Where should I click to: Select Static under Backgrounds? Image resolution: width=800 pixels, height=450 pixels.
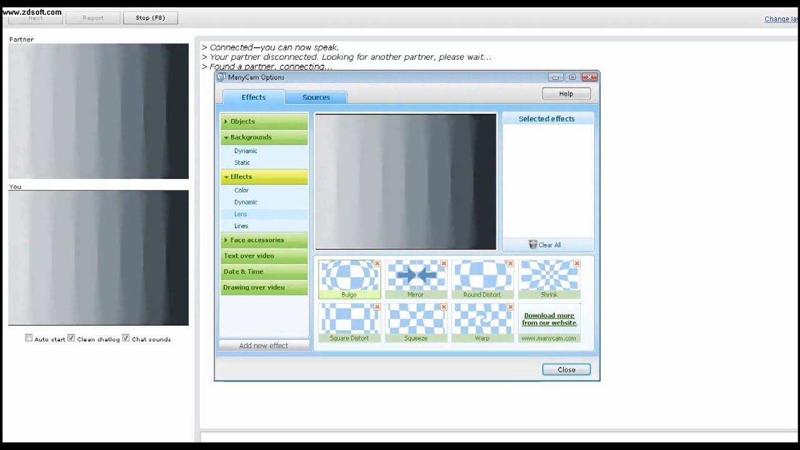pos(242,162)
